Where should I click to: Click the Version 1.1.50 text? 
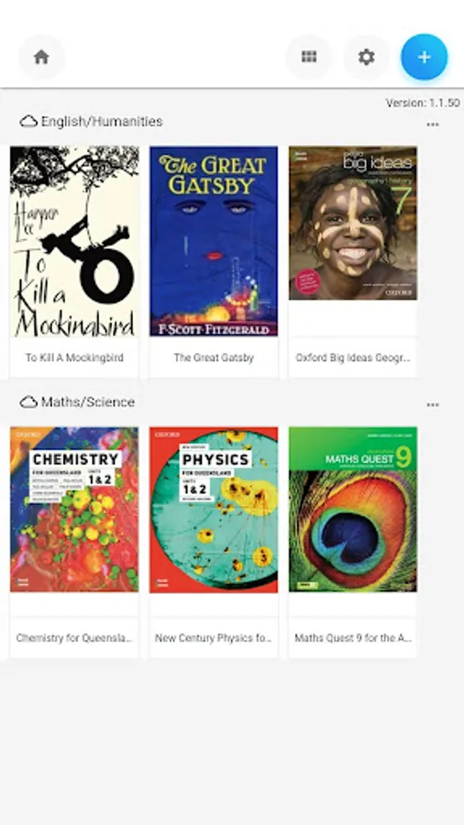coord(423,103)
